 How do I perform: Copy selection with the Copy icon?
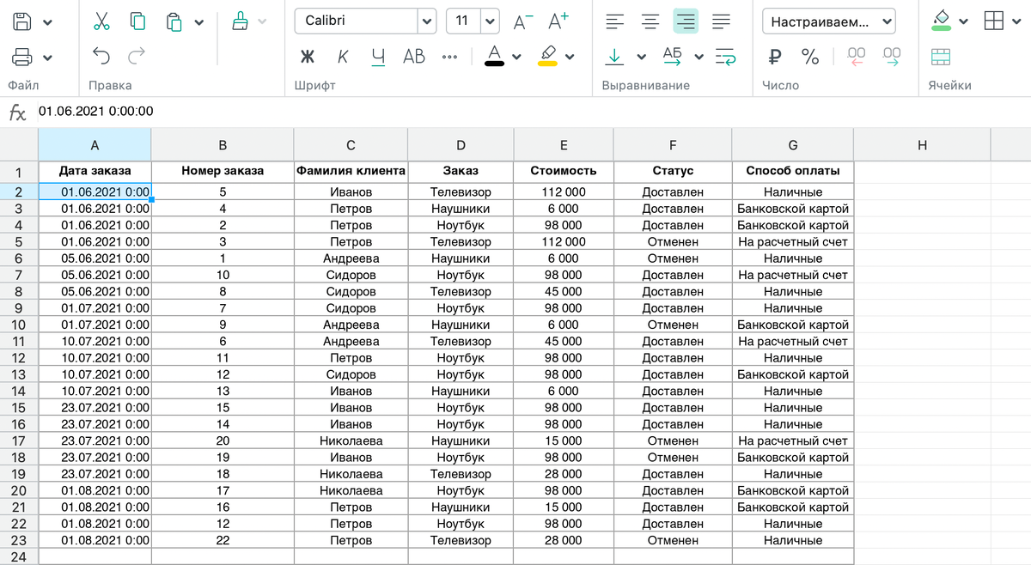[x=137, y=21]
